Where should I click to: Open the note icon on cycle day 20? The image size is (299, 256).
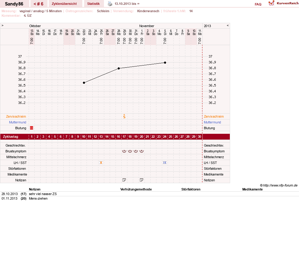[x=141, y=180]
